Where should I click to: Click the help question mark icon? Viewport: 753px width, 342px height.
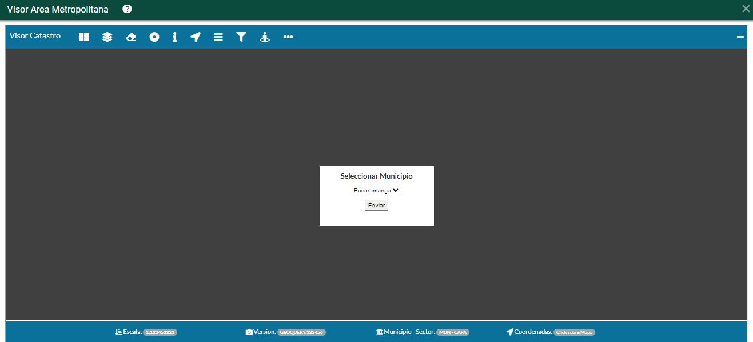[128, 9]
